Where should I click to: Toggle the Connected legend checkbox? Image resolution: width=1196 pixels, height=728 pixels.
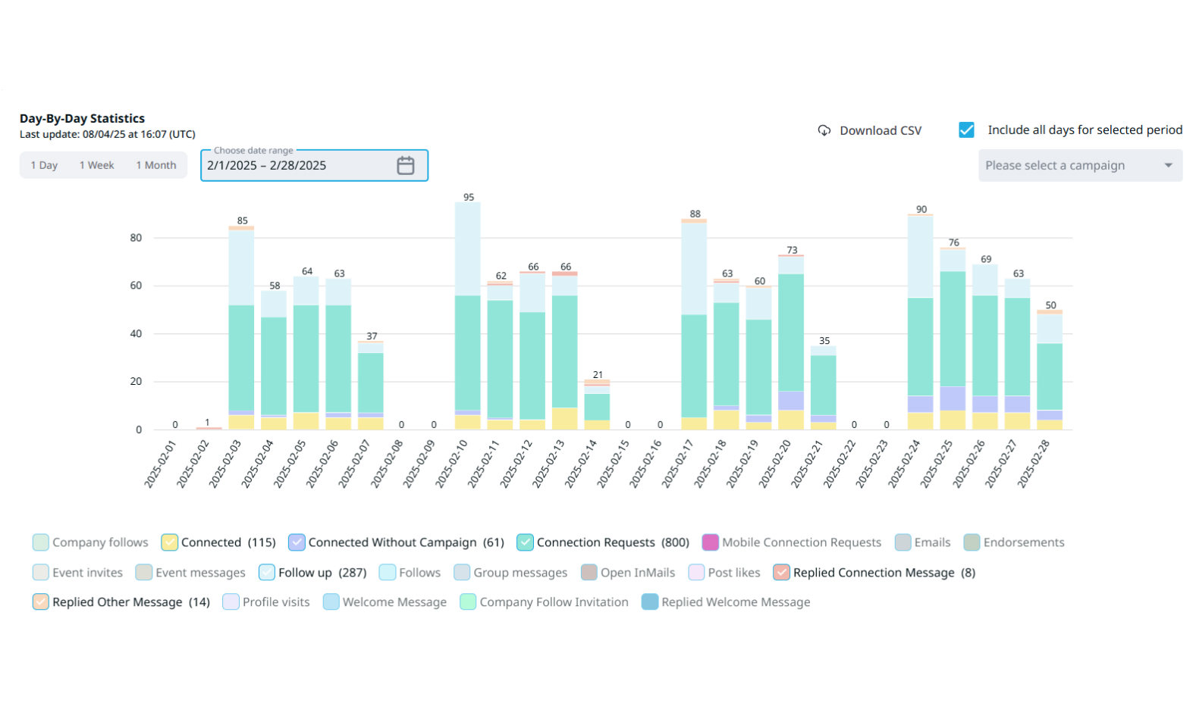169,542
